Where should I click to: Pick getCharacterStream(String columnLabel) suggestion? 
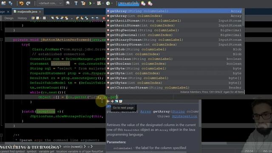[x=174, y=88]
